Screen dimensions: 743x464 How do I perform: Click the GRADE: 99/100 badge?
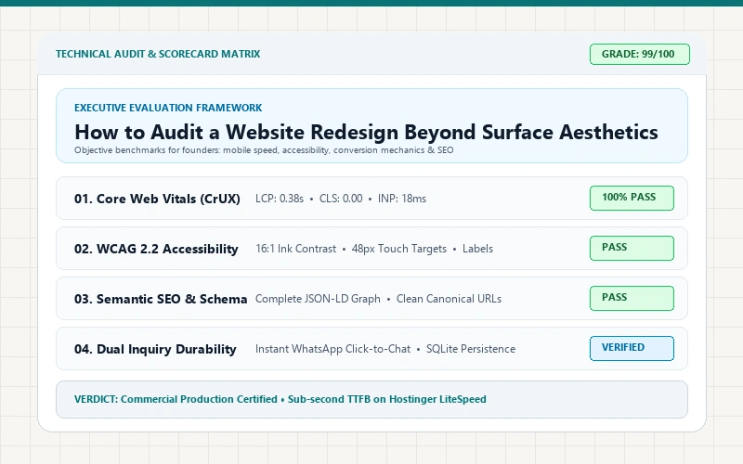pos(640,54)
